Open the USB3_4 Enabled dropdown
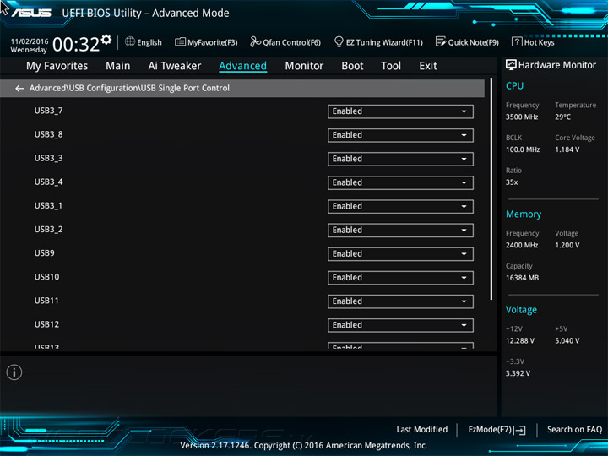This screenshot has width=608, height=456. (400, 182)
